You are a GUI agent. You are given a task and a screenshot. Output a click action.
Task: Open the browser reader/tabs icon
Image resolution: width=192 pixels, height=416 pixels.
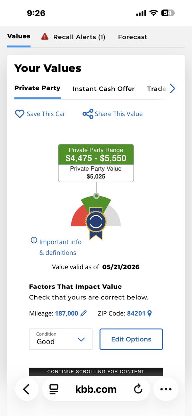click(x=53, y=389)
